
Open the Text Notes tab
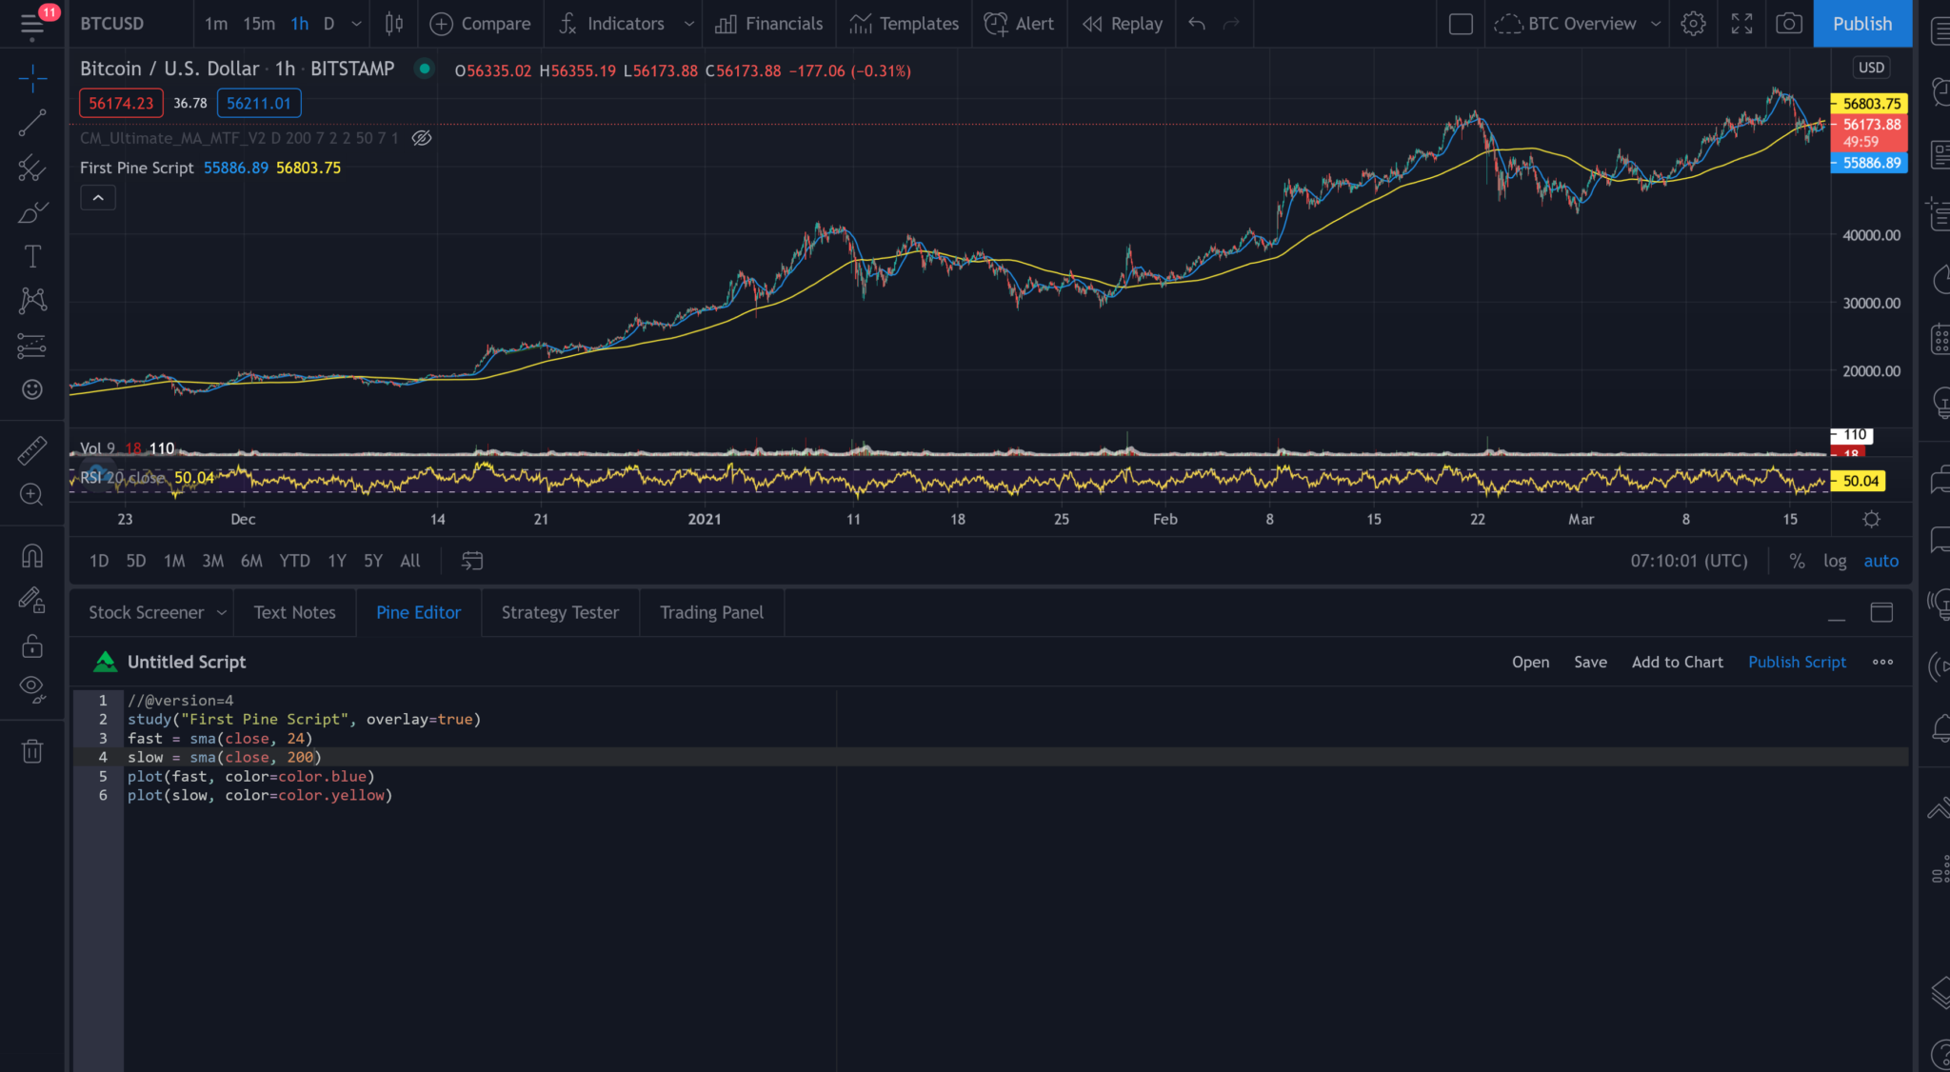(x=294, y=612)
